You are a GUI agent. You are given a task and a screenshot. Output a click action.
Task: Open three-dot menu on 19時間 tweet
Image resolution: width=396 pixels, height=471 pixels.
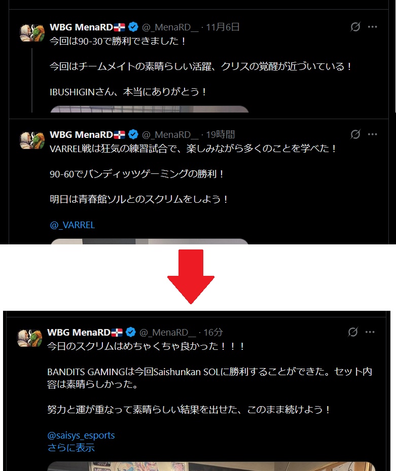[372, 134]
